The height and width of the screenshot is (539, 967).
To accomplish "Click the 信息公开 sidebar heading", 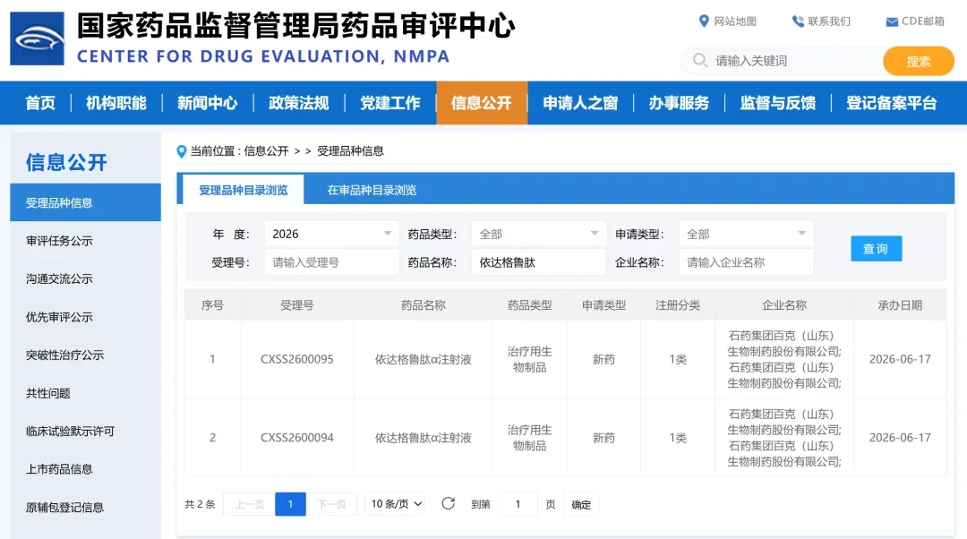I will (66, 162).
